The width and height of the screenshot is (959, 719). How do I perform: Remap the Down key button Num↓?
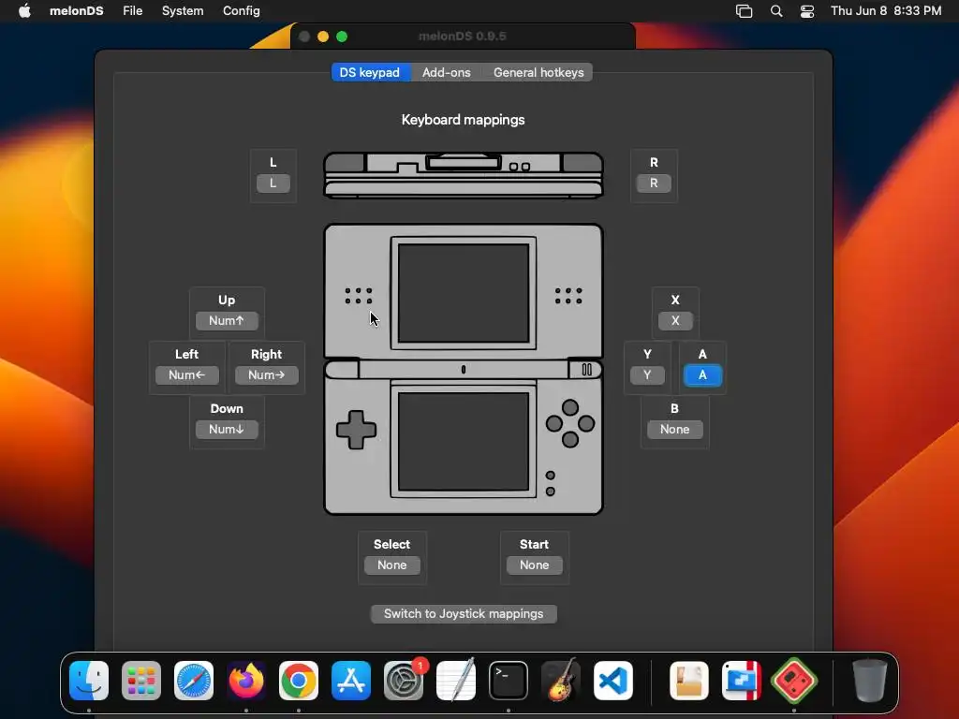coord(227,429)
